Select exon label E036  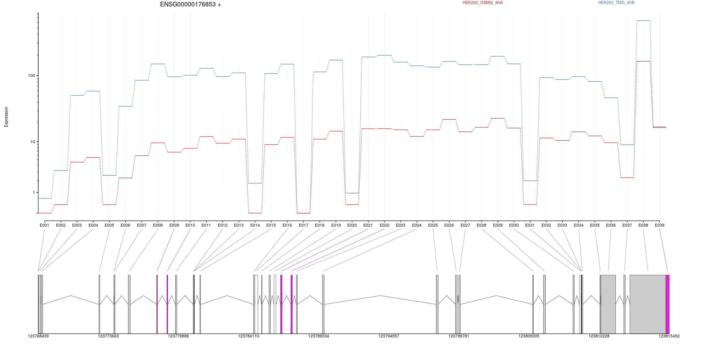[x=611, y=225]
